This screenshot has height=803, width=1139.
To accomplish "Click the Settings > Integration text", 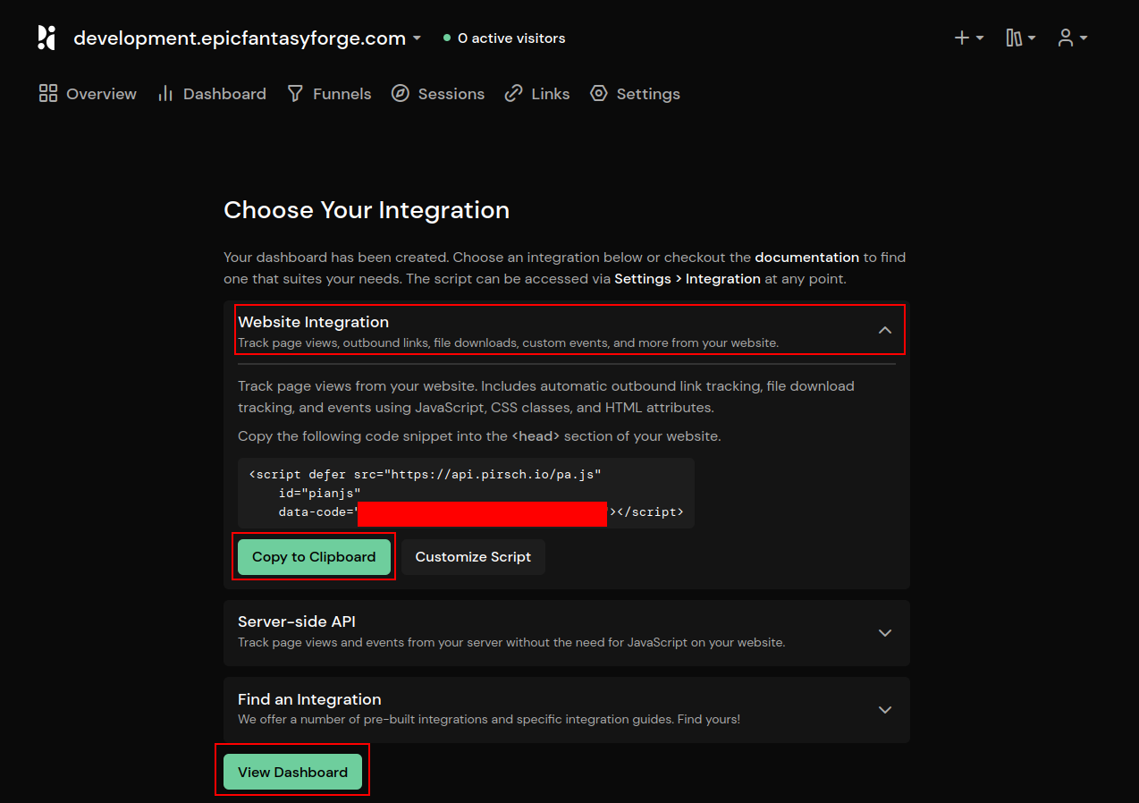I will point(688,279).
